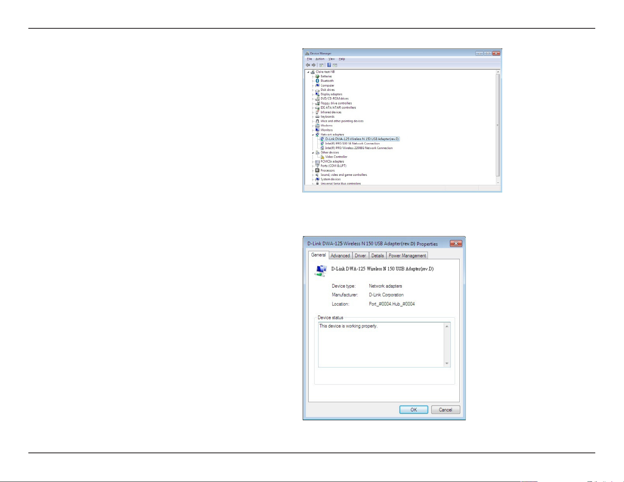Click the Bluetooth category icon
Screen dimensions: 624x482
(x=317, y=81)
